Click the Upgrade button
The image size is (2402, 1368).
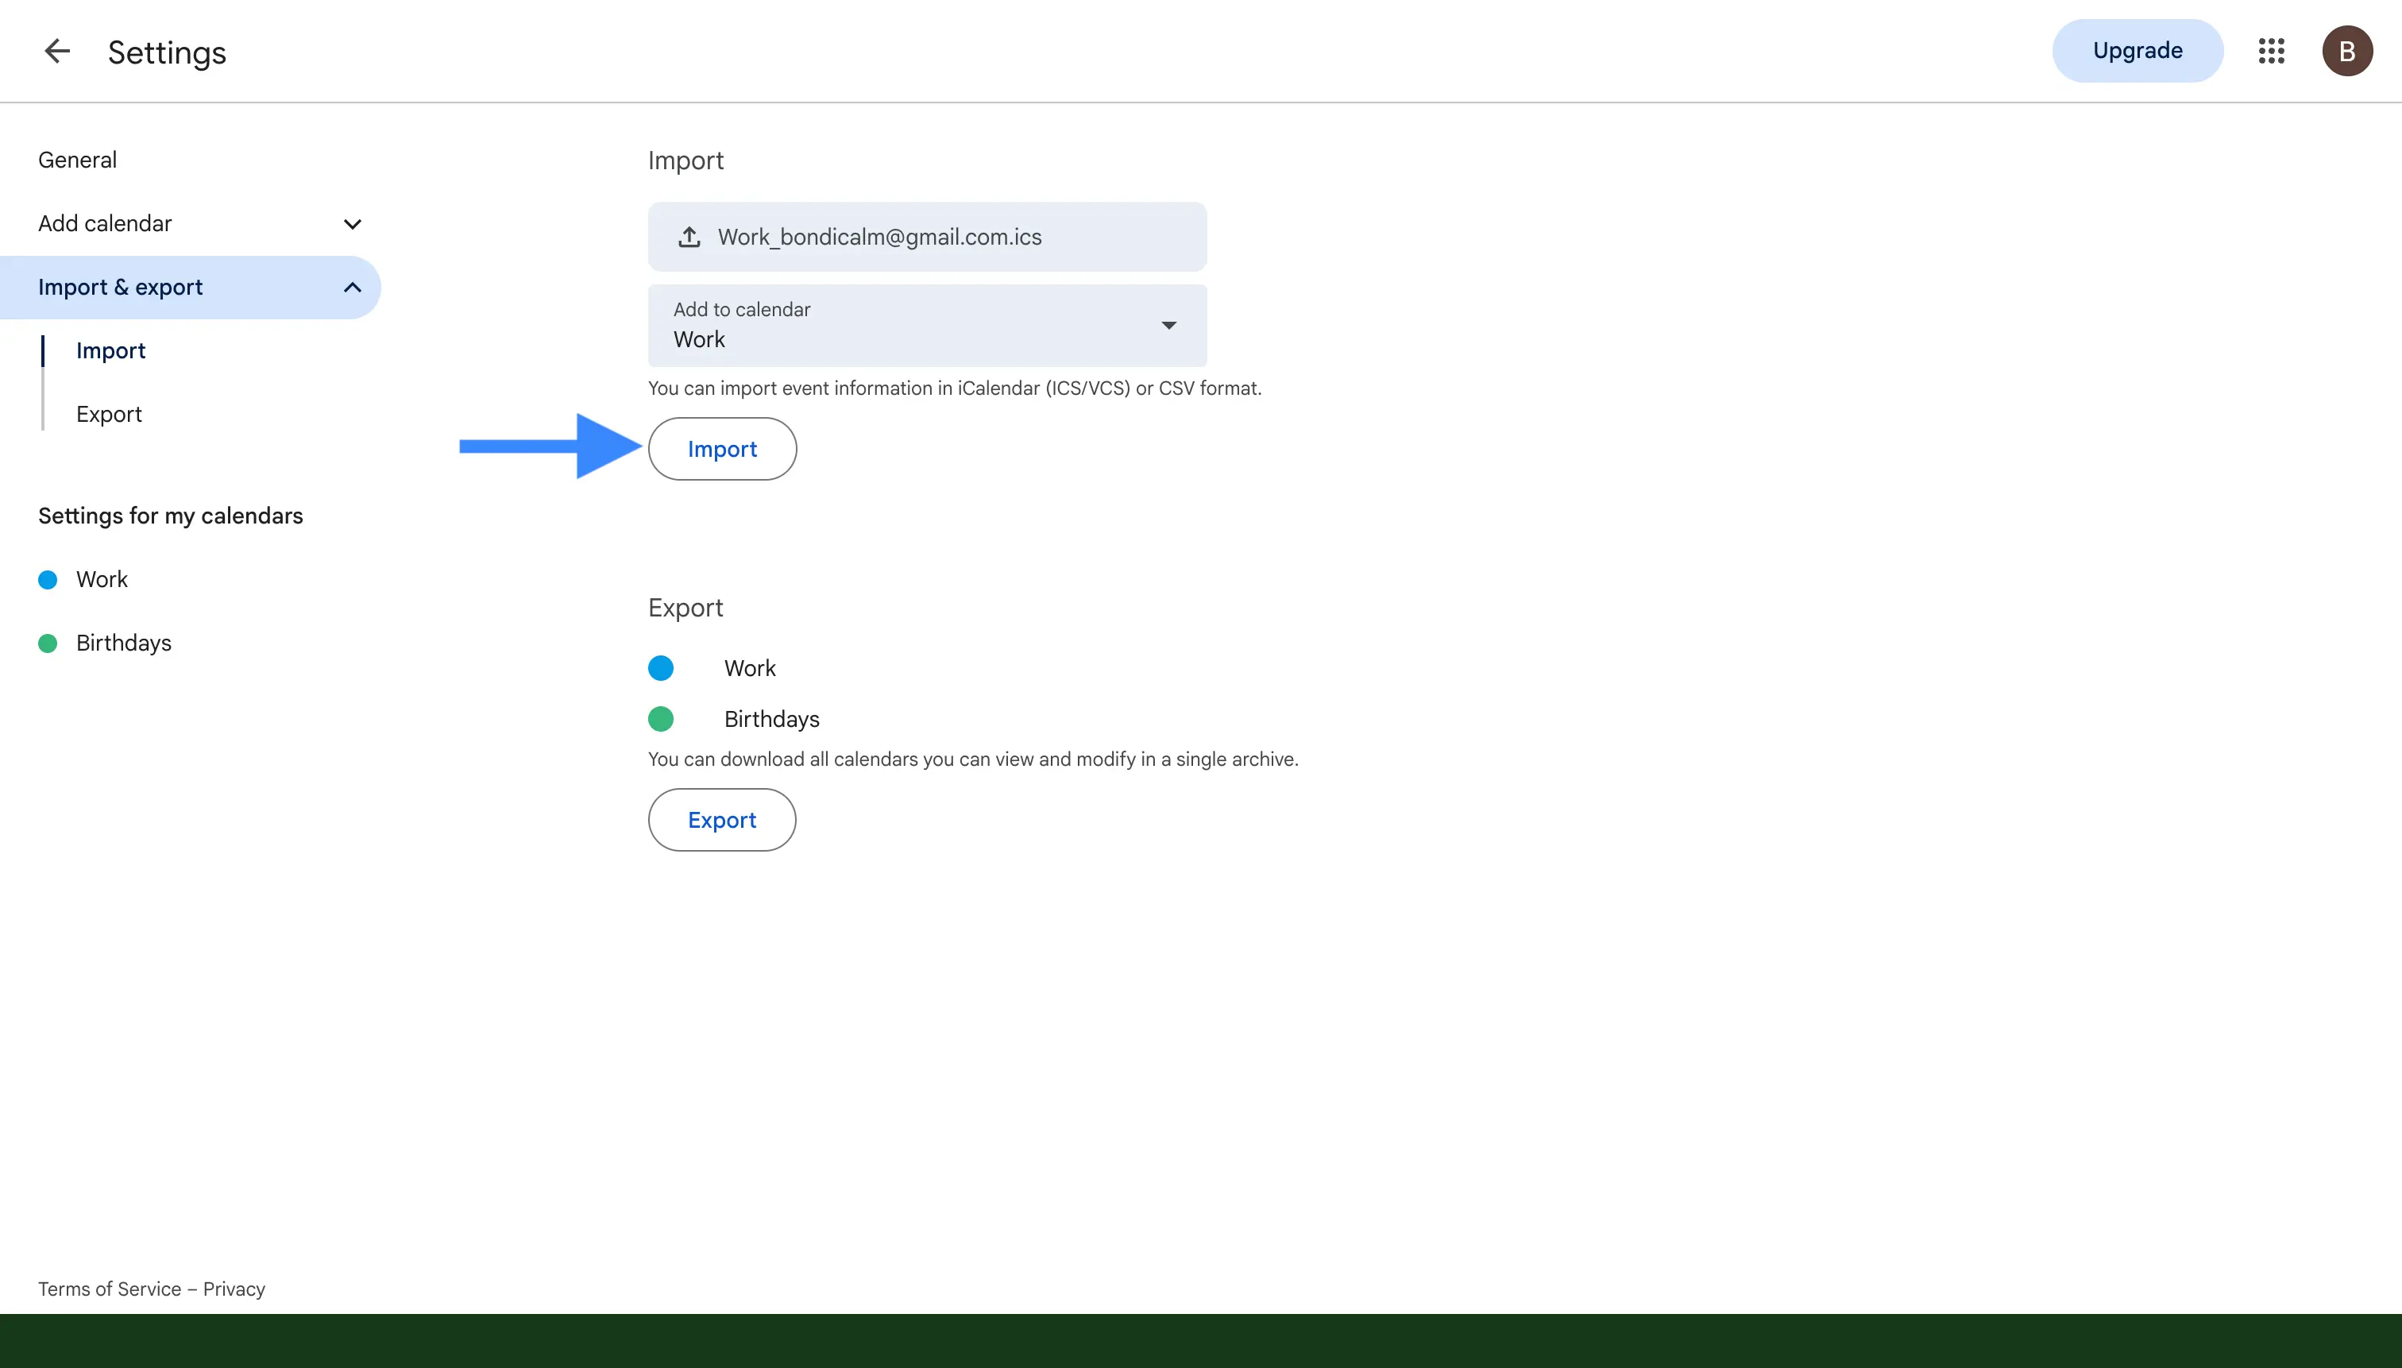point(2137,51)
